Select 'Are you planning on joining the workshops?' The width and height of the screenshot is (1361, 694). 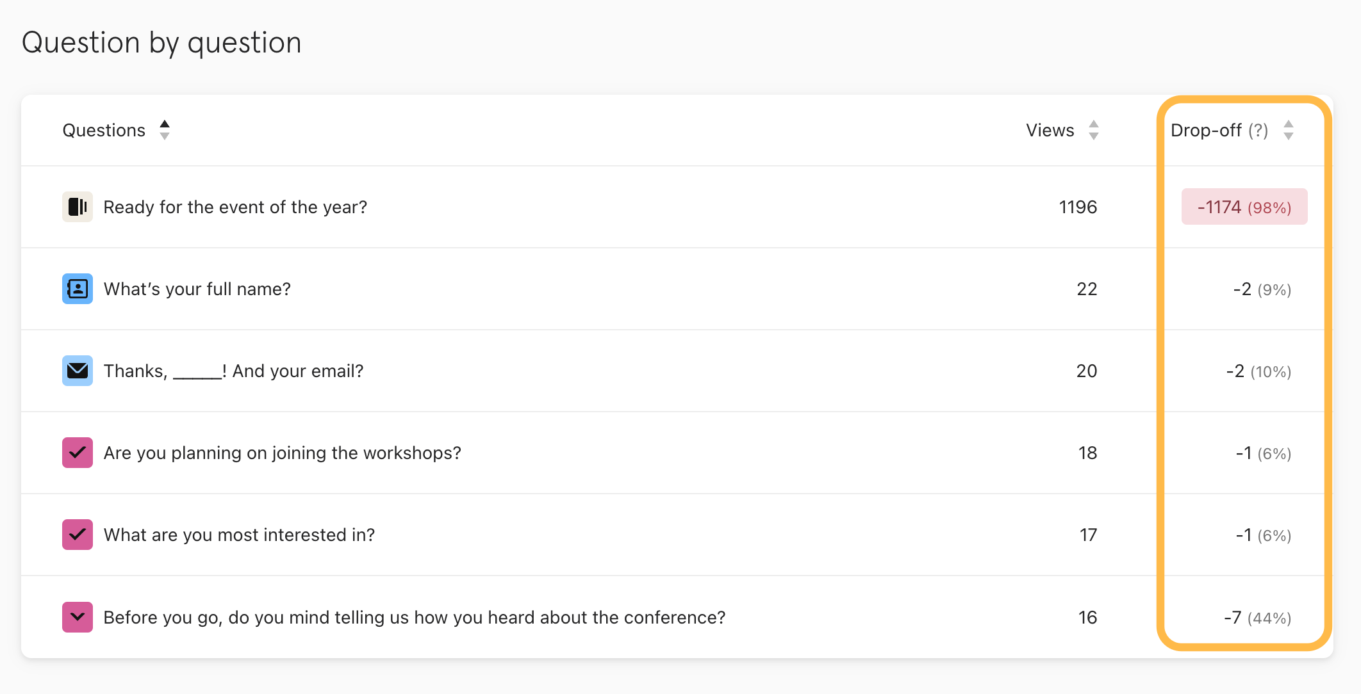(x=282, y=453)
